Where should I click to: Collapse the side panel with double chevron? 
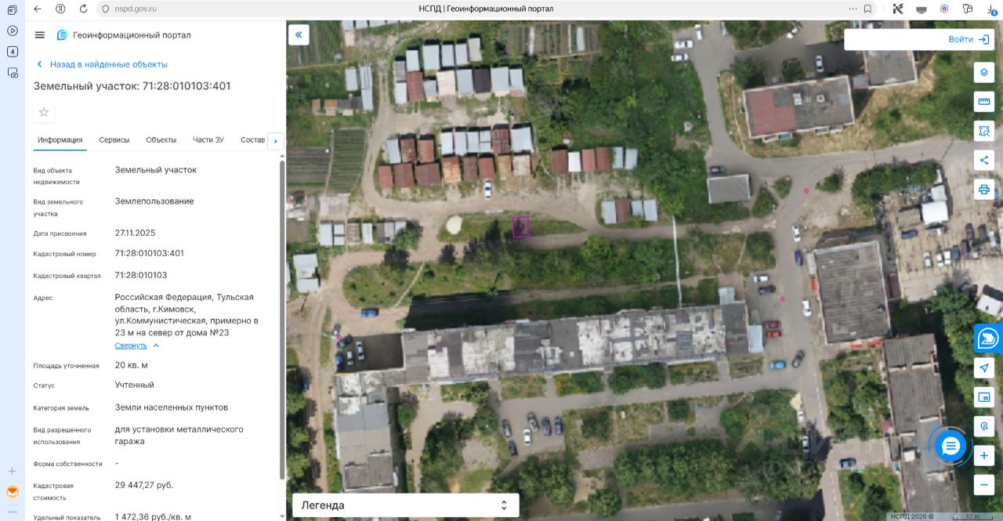299,34
